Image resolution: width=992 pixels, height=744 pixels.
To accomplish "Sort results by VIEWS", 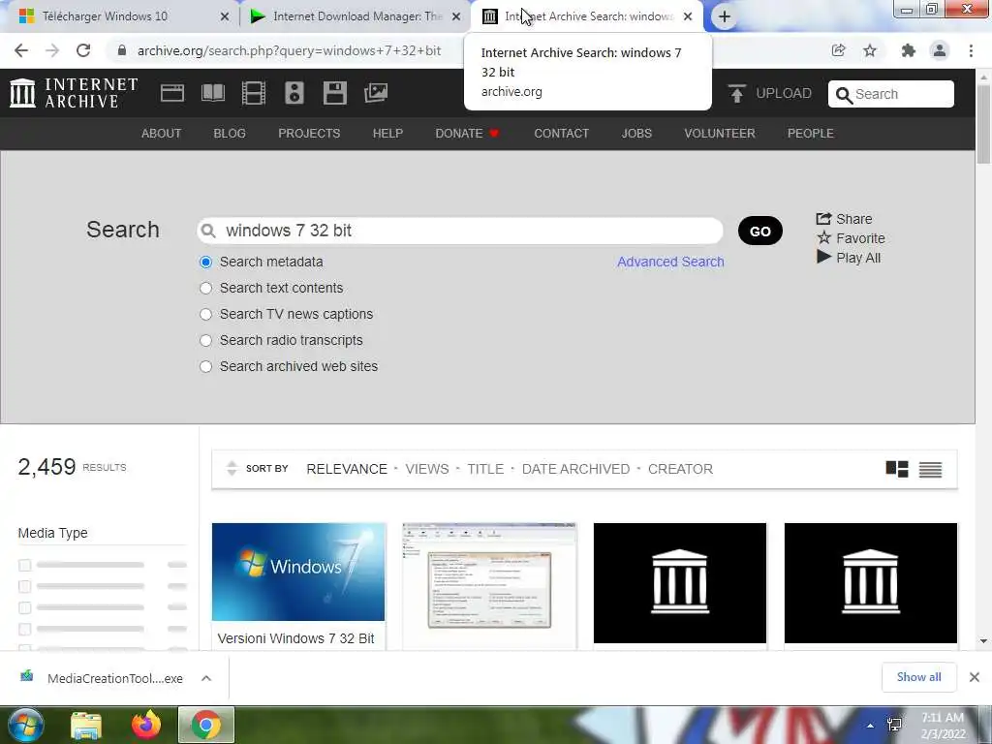I will pos(427,469).
